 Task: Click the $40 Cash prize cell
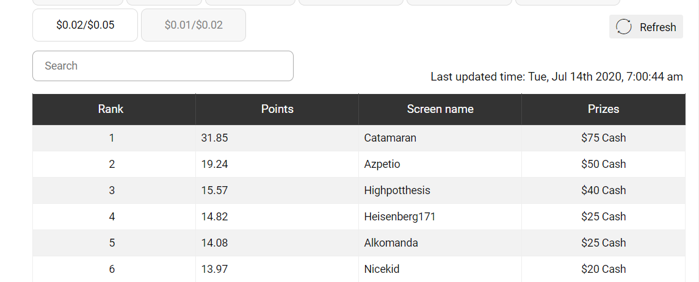(x=603, y=190)
